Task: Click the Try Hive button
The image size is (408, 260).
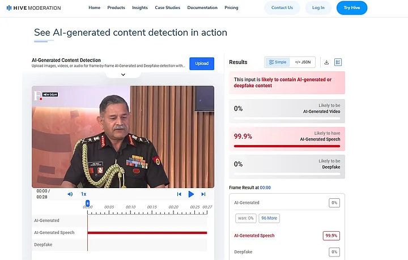Action: [351, 8]
